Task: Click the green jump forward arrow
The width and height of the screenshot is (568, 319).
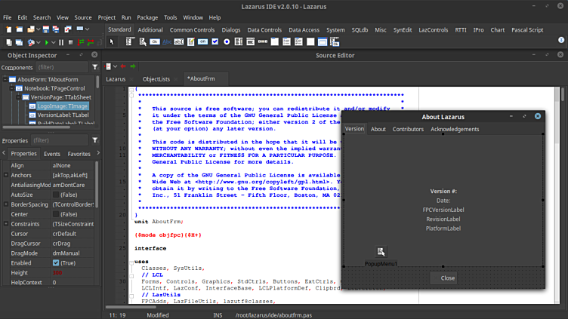Action: (133, 66)
